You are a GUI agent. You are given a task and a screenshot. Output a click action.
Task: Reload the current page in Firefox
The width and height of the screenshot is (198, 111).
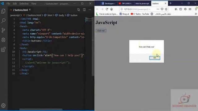point(107,9)
